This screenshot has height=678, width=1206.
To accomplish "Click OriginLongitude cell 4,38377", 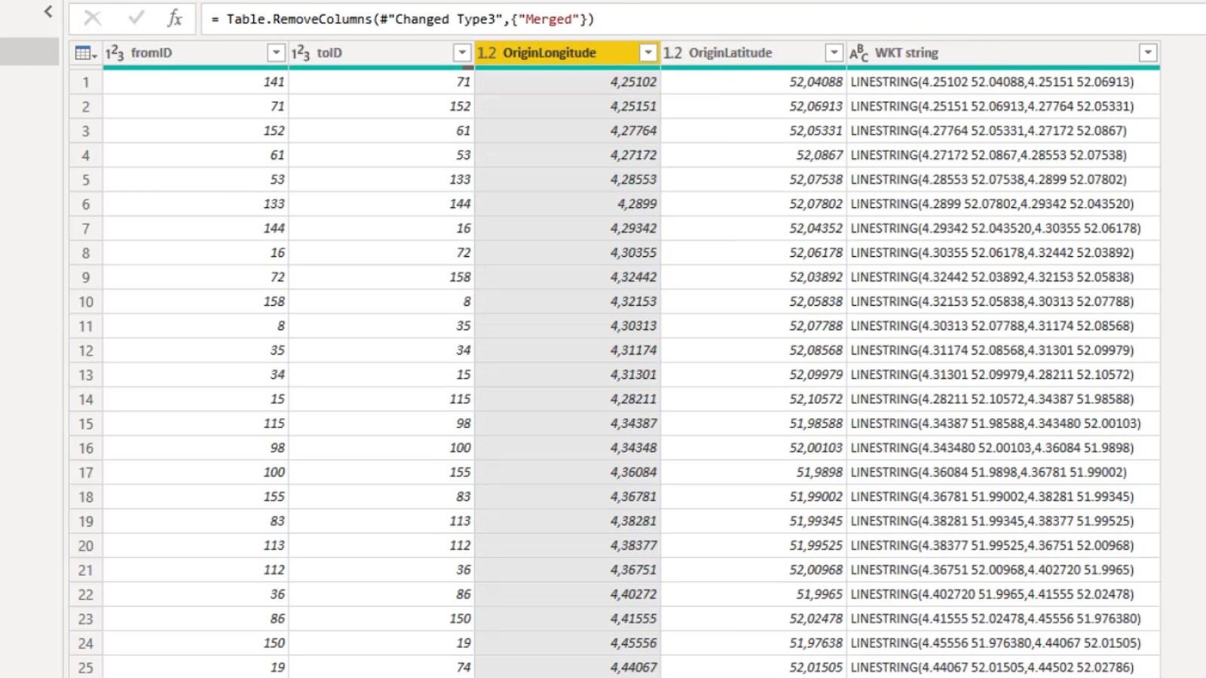I will (568, 545).
